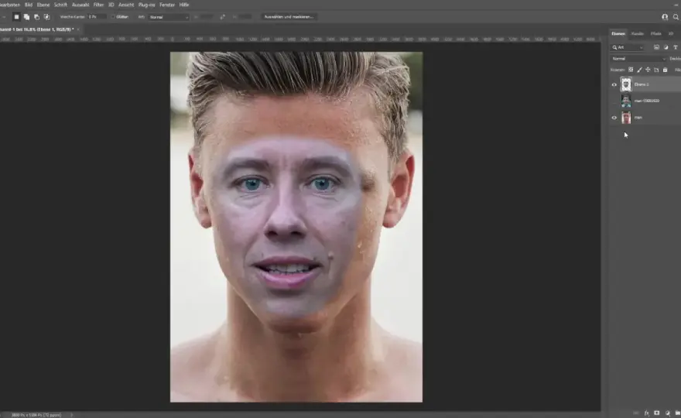The width and height of the screenshot is (681, 418).
Task: Click the man-5989920 layer name
Action: tap(647, 101)
